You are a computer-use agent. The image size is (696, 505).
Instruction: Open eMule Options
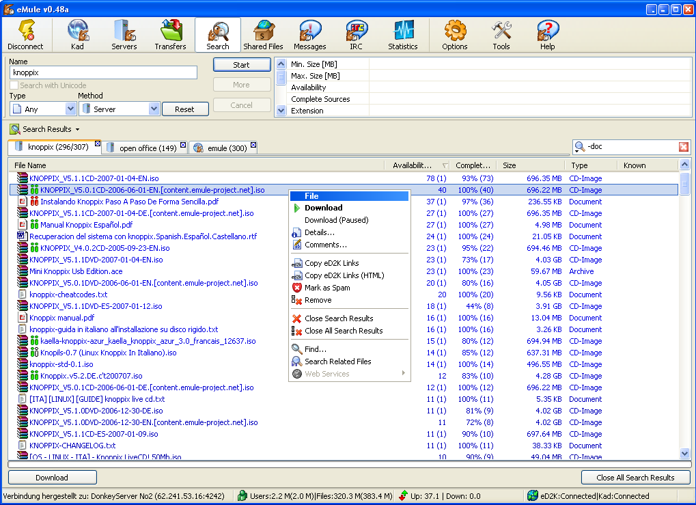pyautogui.click(x=454, y=34)
